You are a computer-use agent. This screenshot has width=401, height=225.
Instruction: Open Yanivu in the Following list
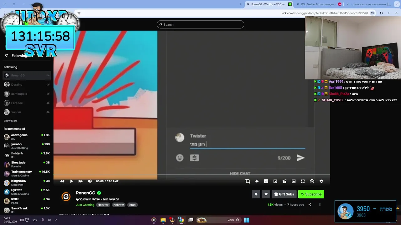click(27, 112)
